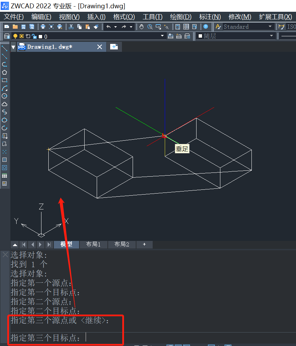This screenshot has height=346, width=296.
Task: Open the undo history dropdown arrow
Action: [x=115, y=27]
